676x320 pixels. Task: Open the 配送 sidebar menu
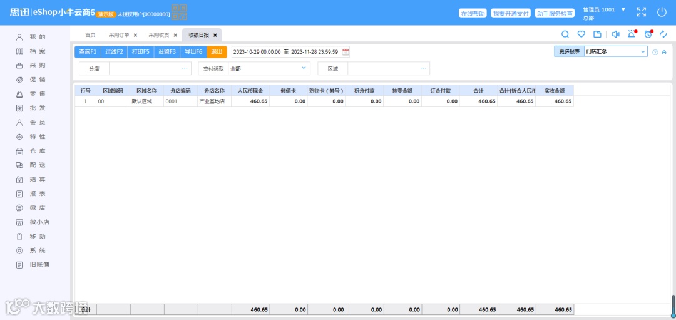coord(31,165)
